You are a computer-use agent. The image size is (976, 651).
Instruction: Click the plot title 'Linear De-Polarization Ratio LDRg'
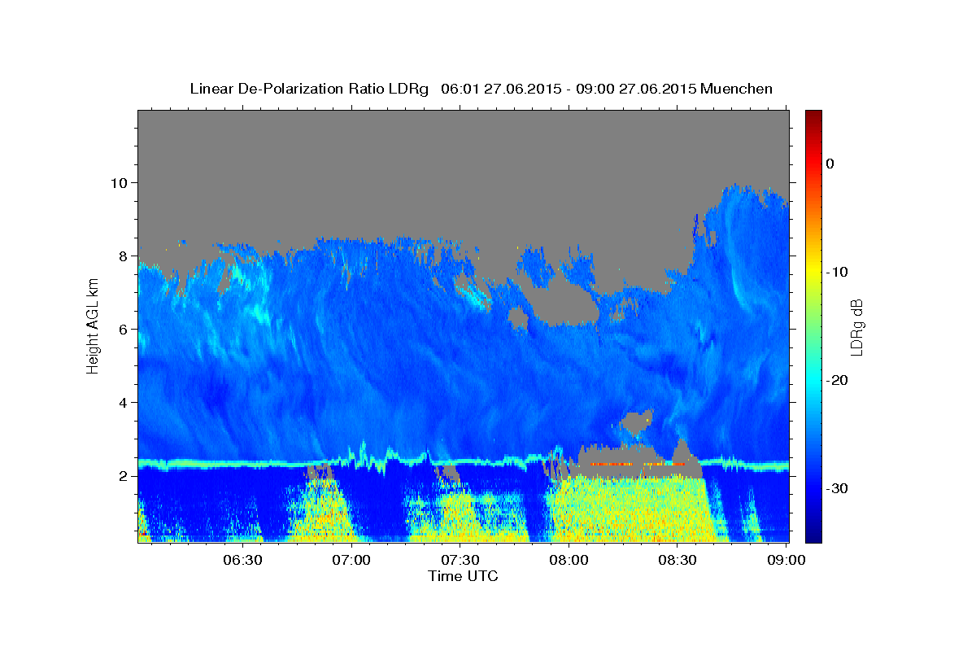(x=309, y=89)
